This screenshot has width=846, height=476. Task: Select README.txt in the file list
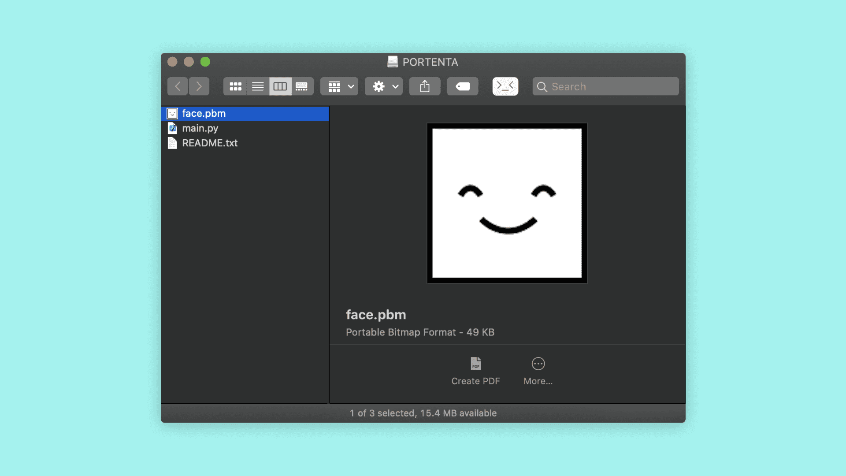(210, 143)
